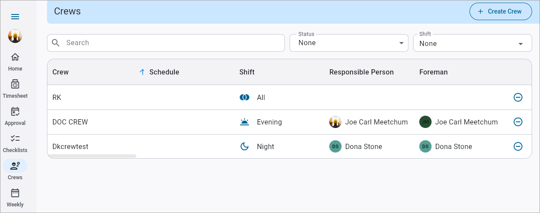Sort by the Schedule column header
Image resolution: width=540 pixels, height=213 pixels.
(164, 72)
